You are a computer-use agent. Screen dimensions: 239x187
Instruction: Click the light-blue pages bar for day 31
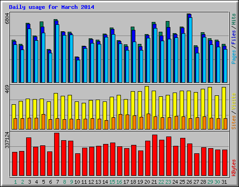tap(225, 66)
